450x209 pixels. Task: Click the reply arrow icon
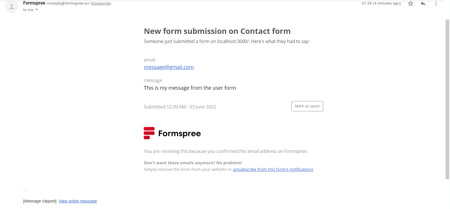(x=423, y=3)
